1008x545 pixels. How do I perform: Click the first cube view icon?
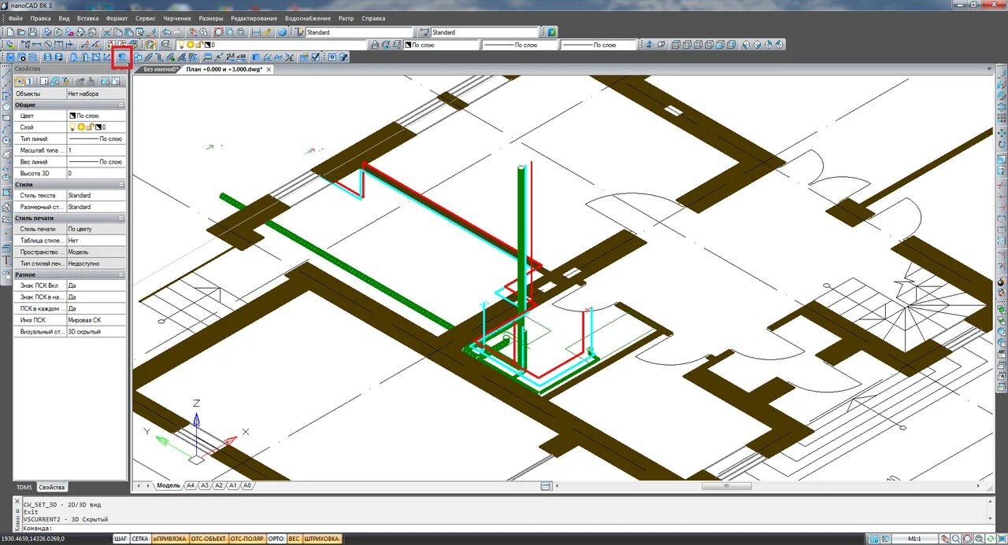point(675,45)
